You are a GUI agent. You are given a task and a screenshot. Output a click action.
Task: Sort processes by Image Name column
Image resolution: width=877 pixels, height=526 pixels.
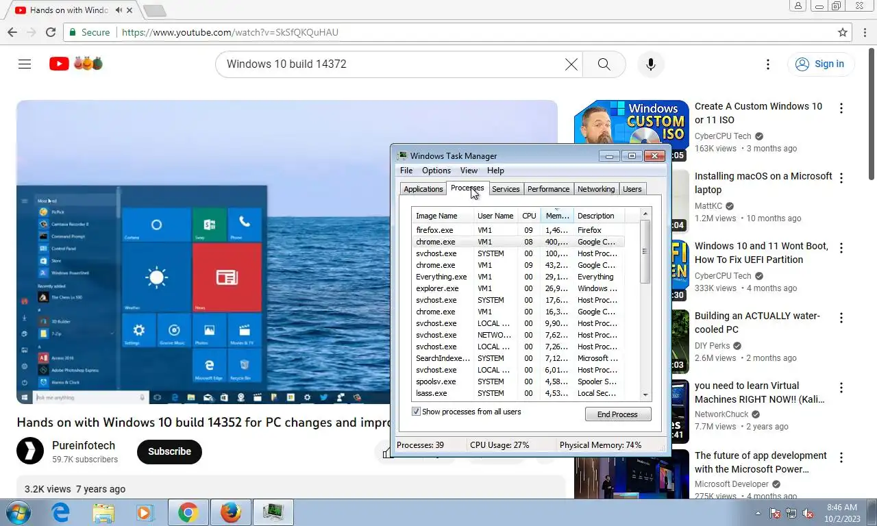point(443,216)
